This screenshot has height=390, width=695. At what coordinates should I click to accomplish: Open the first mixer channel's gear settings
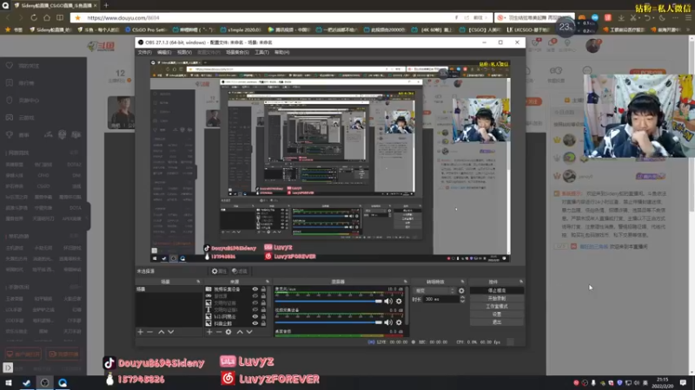[399, 301]
